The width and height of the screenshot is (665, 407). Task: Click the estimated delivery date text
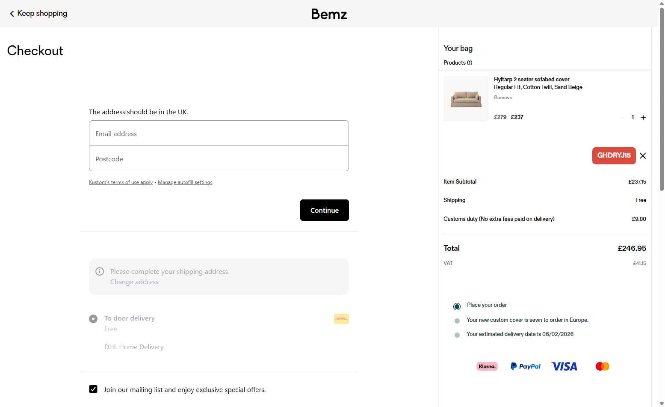click(520, 334)
